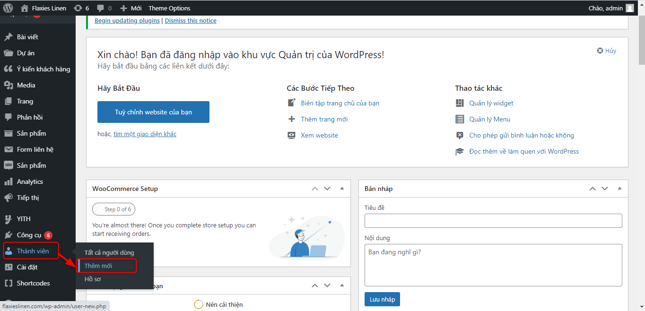This screenshot has width=645, height=311.
Task: Click the quote icon for Ý kiến khách hàng
Action: click(9, 69)
